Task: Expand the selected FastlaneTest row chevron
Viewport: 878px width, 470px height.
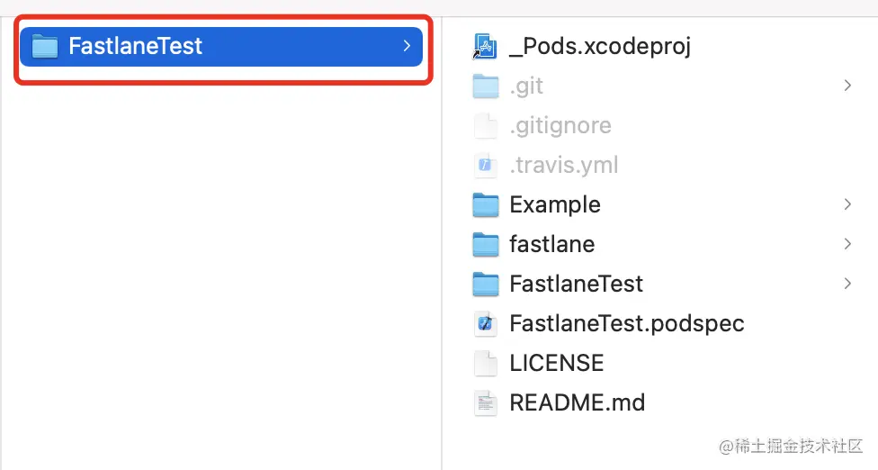Action: point(407,46)
